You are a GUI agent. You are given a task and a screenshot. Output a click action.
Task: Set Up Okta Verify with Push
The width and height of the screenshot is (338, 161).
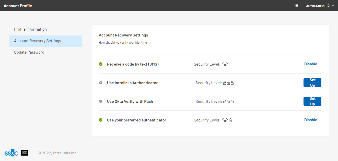(312, 101)
